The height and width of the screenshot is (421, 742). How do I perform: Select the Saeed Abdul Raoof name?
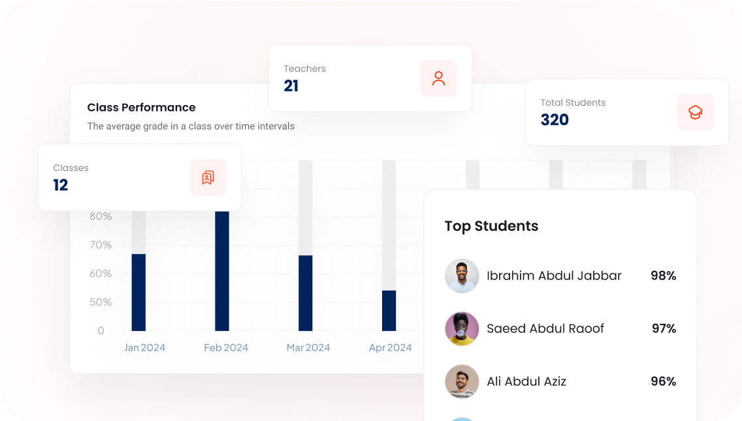[545, 328]
